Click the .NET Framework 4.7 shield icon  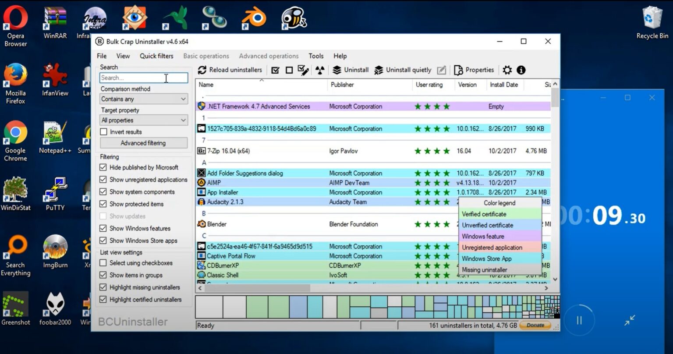click(202, 106)
